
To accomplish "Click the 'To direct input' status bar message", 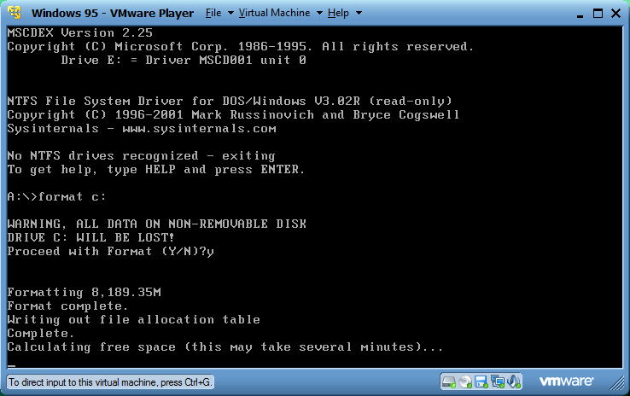I will coord(110,382).
